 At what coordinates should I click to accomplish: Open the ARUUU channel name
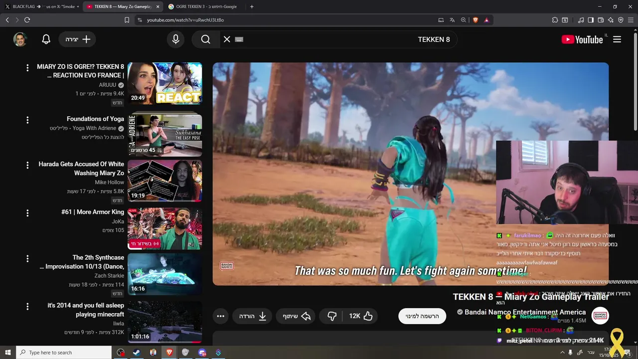click(x=107, y=85)
